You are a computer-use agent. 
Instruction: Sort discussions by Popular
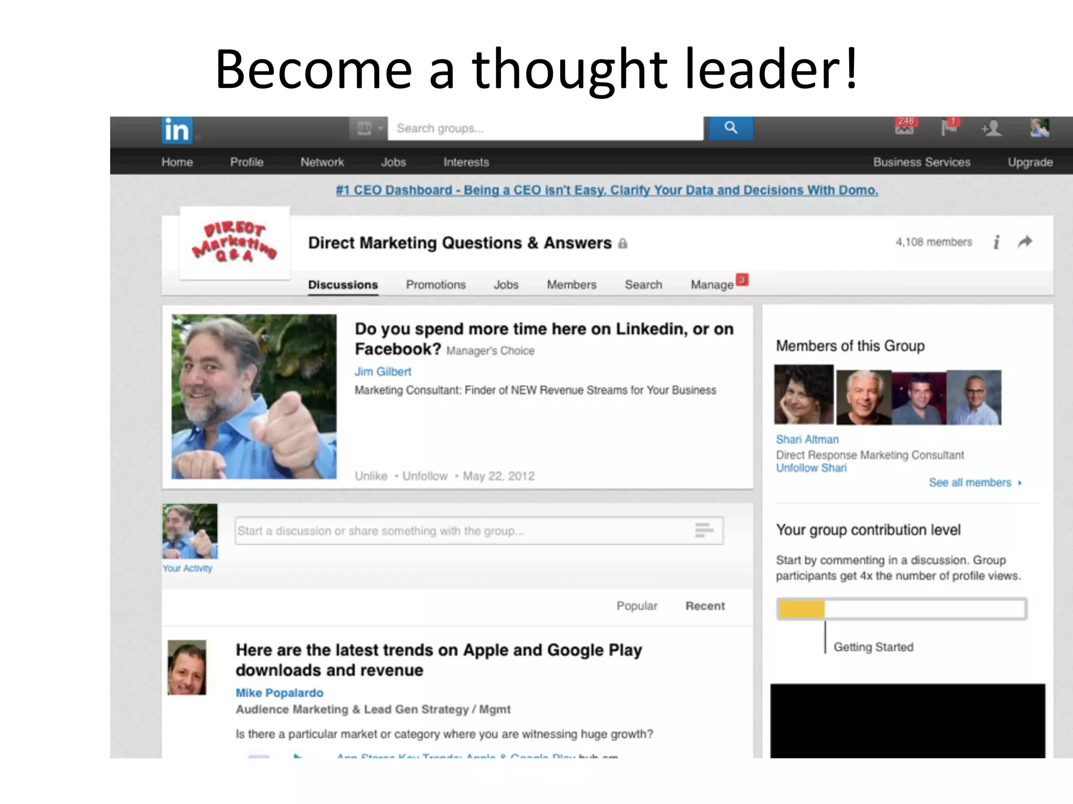coord(637,606)
